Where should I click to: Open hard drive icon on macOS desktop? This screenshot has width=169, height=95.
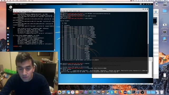point(165,4)
